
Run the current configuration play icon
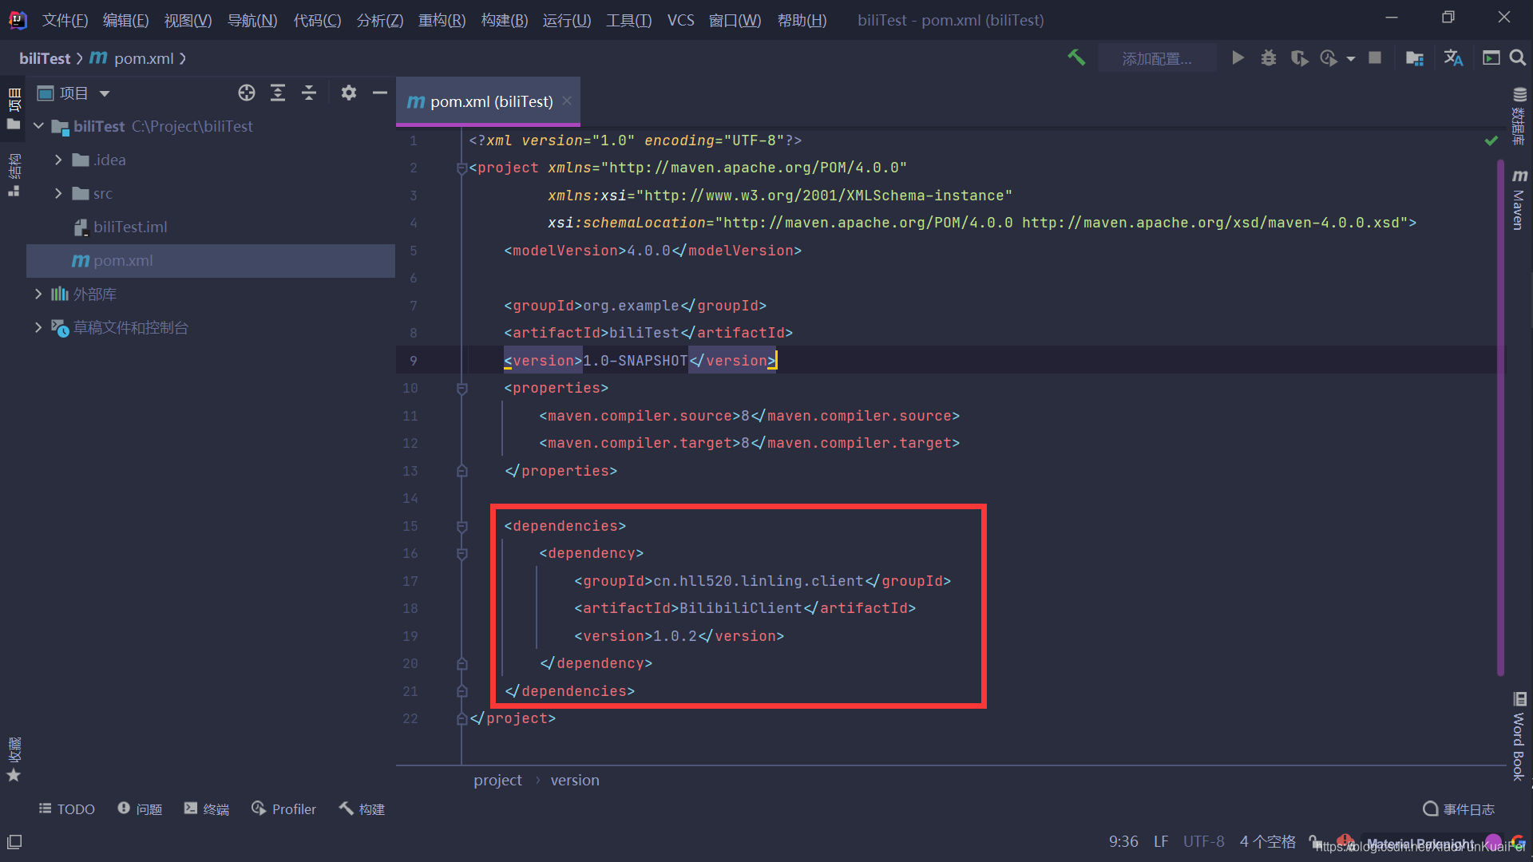tap(1238, 57)
